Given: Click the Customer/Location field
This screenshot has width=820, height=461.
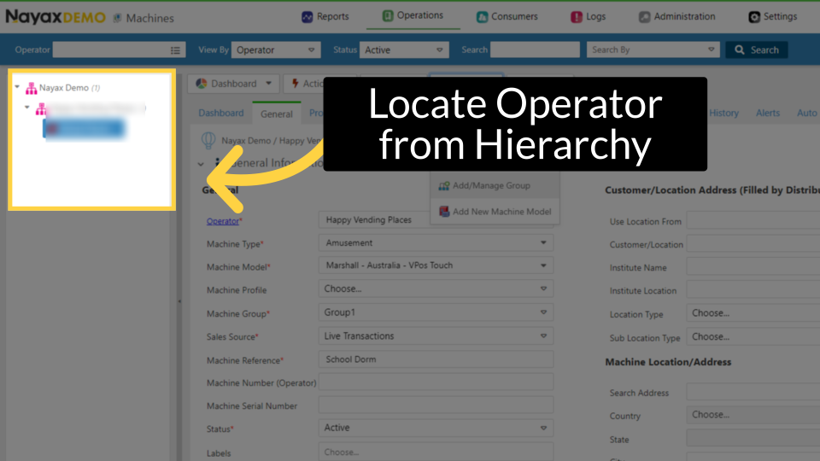Looking at the screenshot, I should point(753,244).
